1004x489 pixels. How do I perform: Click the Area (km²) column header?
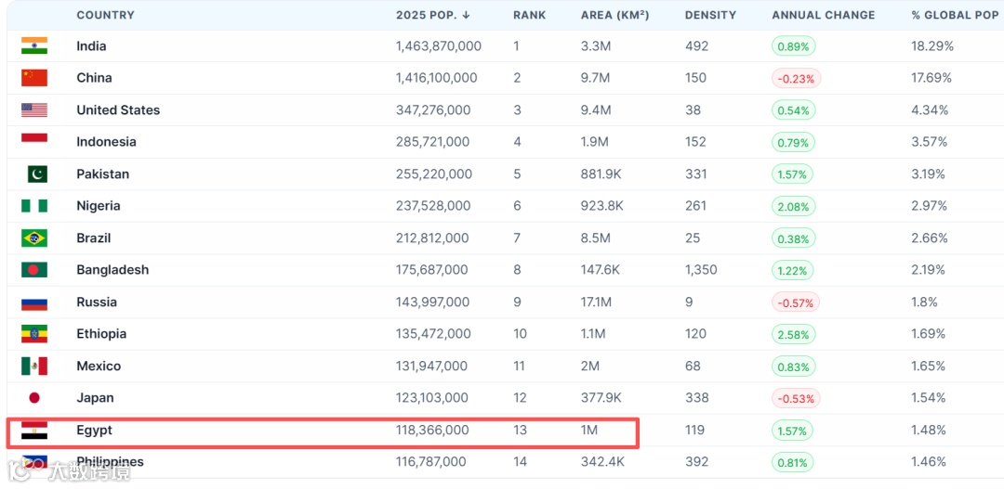(614, 15)
